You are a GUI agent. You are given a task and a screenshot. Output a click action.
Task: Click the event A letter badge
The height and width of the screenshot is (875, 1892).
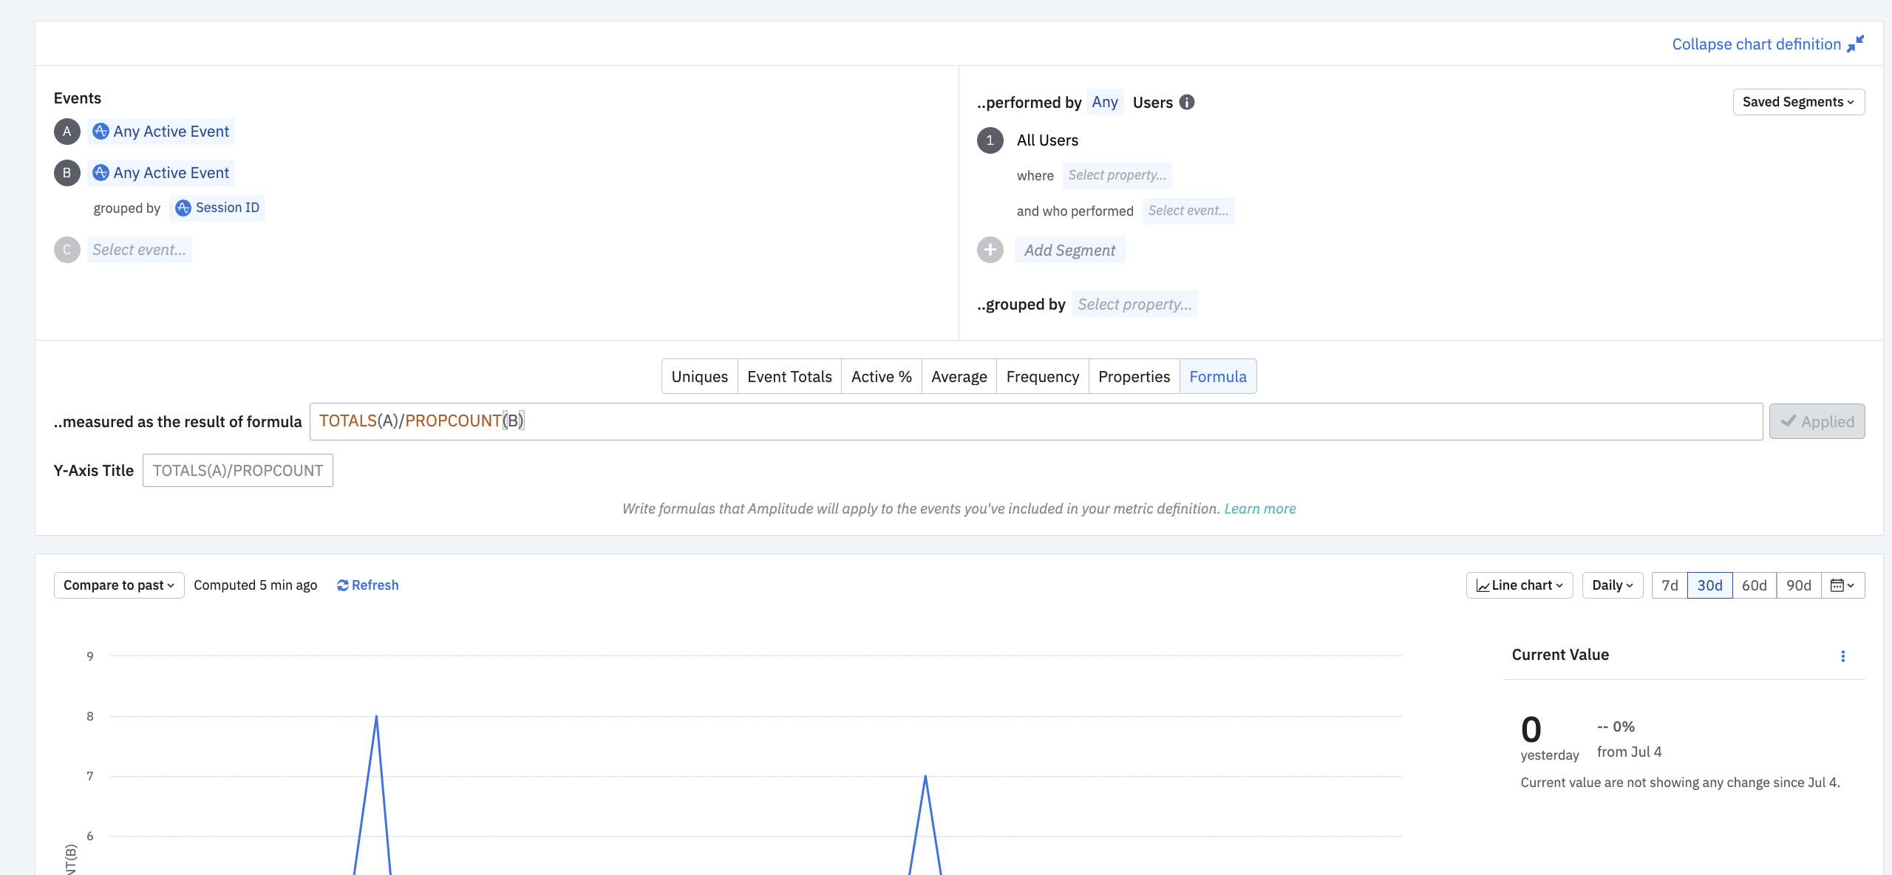tap(67, 132)
